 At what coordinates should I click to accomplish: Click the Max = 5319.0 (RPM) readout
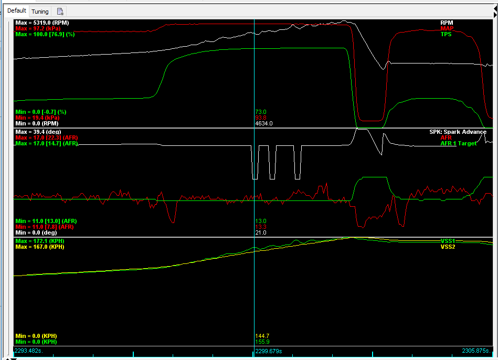(42, 23)
